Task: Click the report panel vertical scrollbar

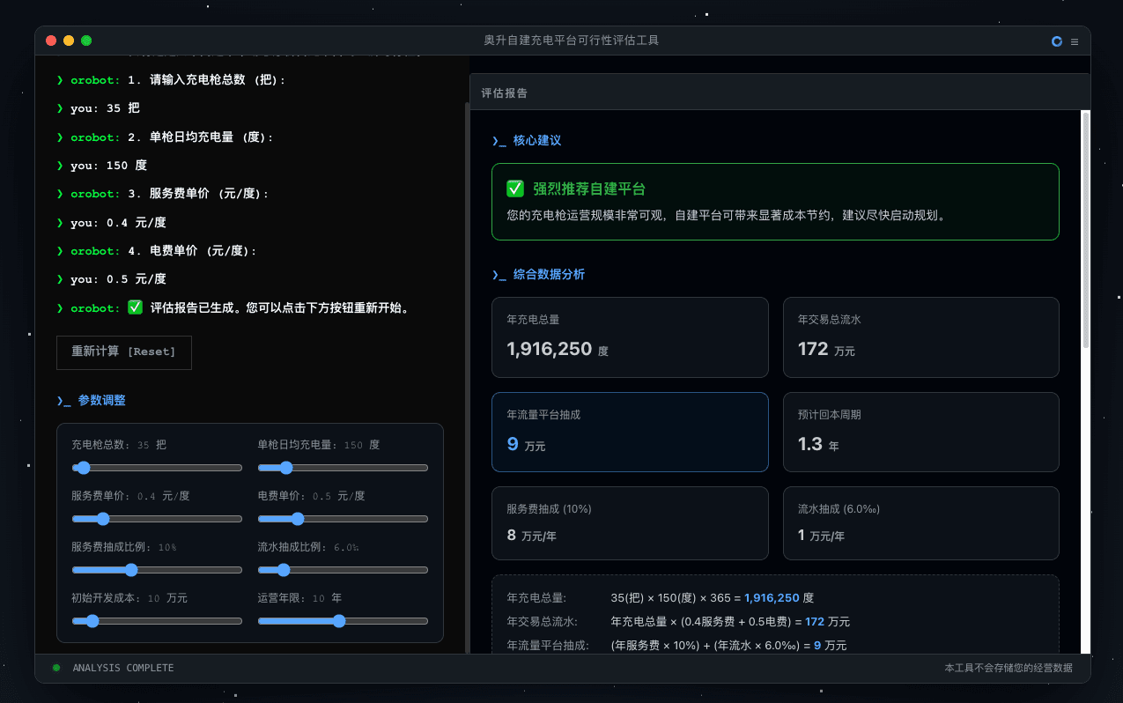Action: pyautogui.click(x=1086, y=229)
